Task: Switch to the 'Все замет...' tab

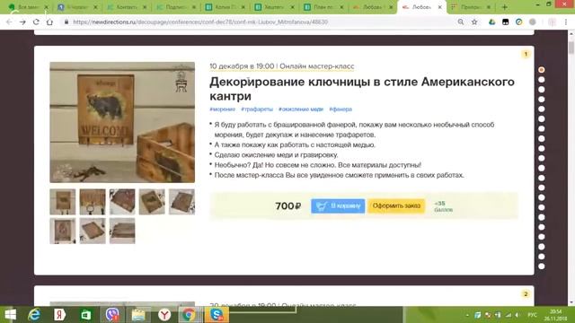Action: coord(29,7)
